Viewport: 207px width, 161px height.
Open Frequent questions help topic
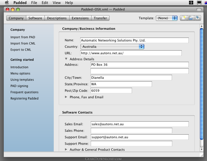[x=24, y=92]
